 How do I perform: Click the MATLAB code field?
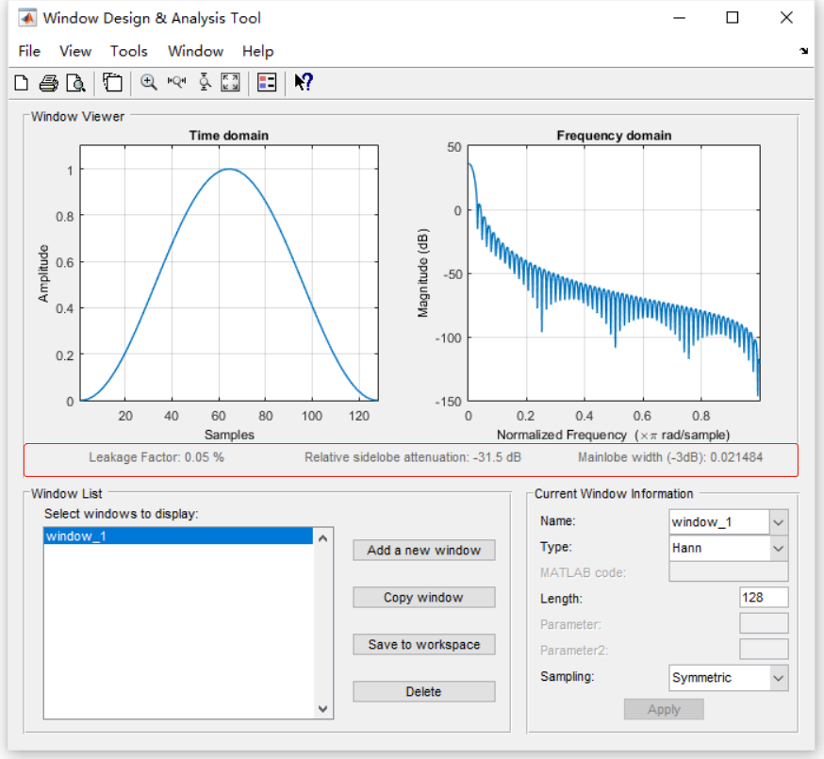729,572
